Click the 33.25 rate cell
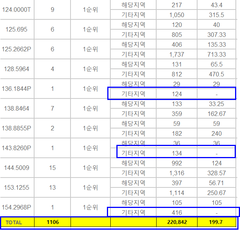This screenshot has width=240, height=230. [x=216, y=104]
